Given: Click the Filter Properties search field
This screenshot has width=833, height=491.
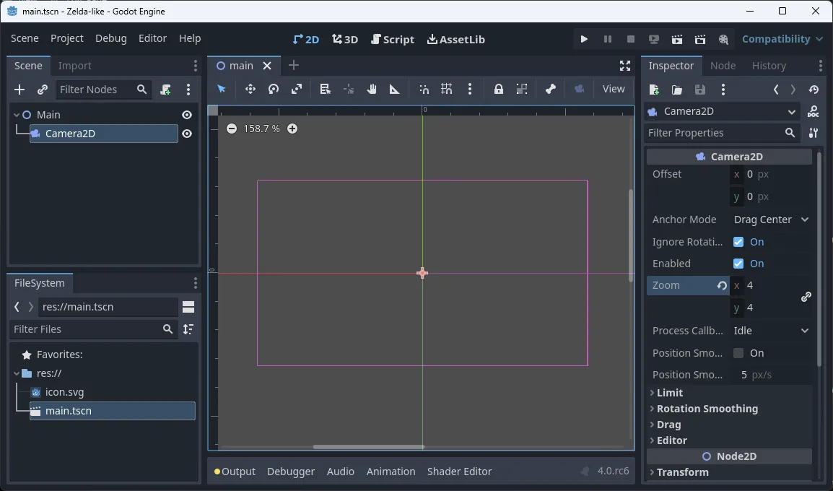Looking at the screenshot, I should [x=715, y=133].
